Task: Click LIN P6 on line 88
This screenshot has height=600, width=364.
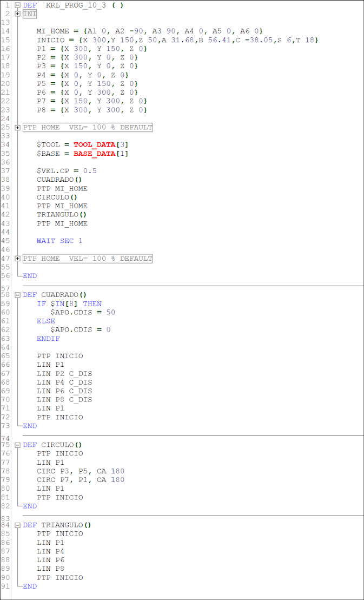Action: [50, 560]
